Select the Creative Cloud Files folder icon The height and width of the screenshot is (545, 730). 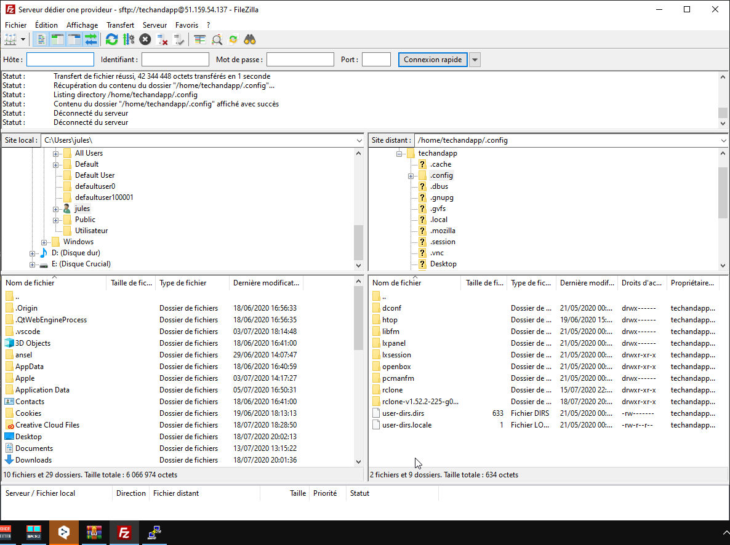[x=9, y=425]
